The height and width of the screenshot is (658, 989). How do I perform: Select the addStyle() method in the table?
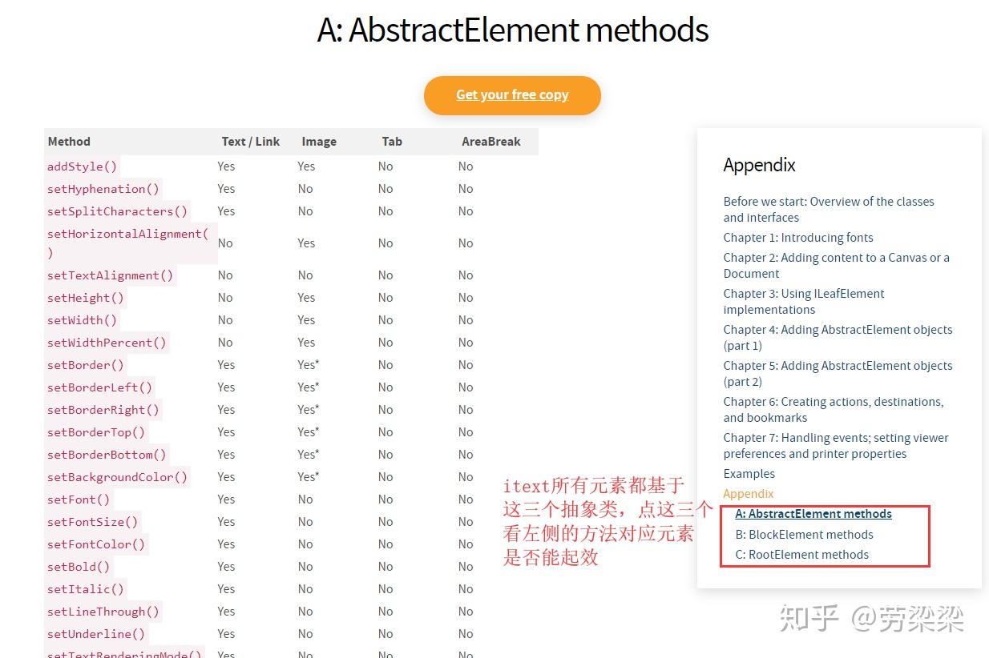pyautogui.click(x=82, y=166)
